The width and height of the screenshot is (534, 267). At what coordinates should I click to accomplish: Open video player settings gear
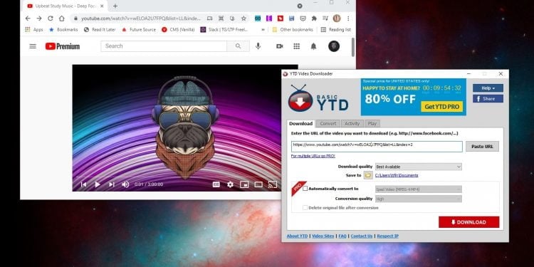coord(230,184)
